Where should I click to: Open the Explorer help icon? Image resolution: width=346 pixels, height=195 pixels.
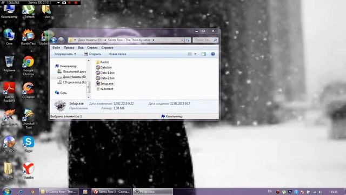click(x=213, y=54)
